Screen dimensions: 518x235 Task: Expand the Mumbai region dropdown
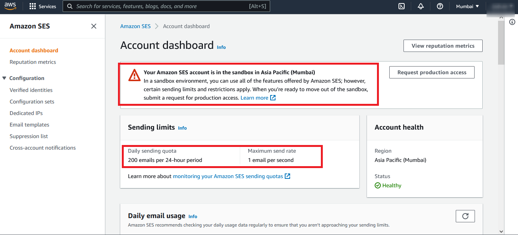click(x=467, y=6)
